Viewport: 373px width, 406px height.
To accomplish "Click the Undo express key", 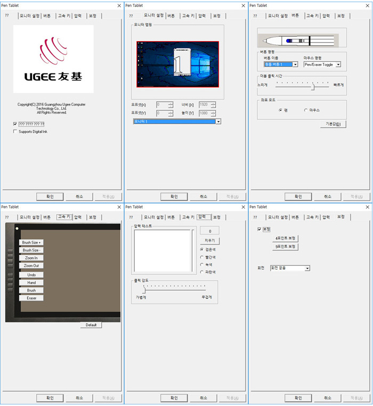I will pos(31,275).
